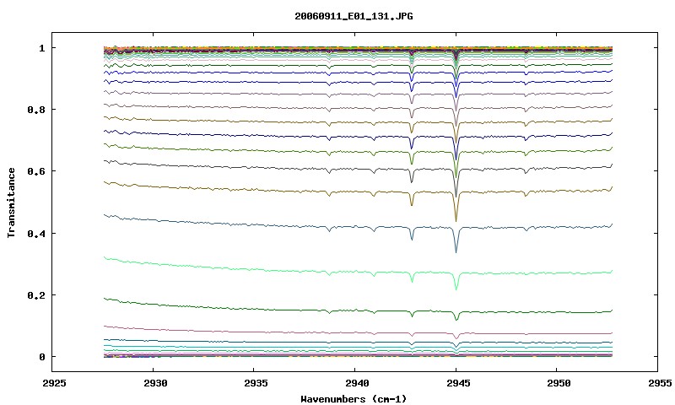Click the Wavenumbers (cm-1) x-axis label
The height and width of the screenshot is (405, 675).
[354, 399]
